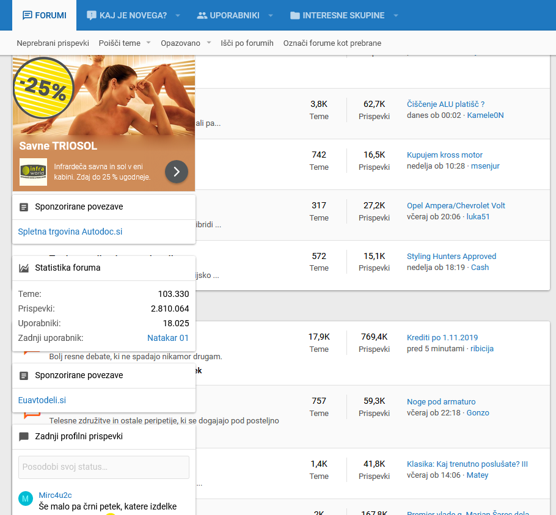Open the Mirc4u2c profile link
The height and width of the screenshot is (515, 556).
pyautogui.click(x=56, y=495)
